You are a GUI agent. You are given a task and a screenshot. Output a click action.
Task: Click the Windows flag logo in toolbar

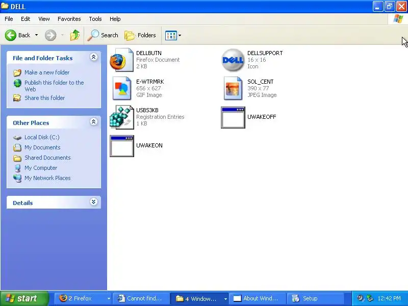click(398, 19)
